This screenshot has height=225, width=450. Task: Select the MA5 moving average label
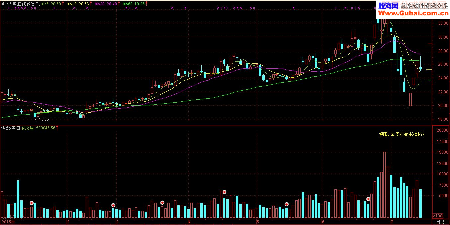51,4
